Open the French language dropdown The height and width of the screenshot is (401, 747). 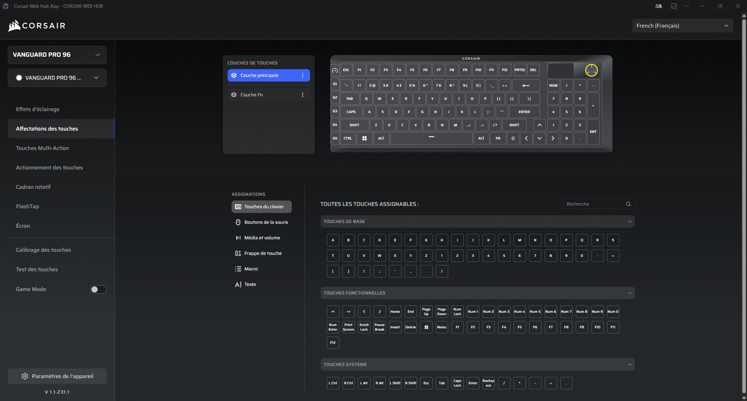coord(682,26)
